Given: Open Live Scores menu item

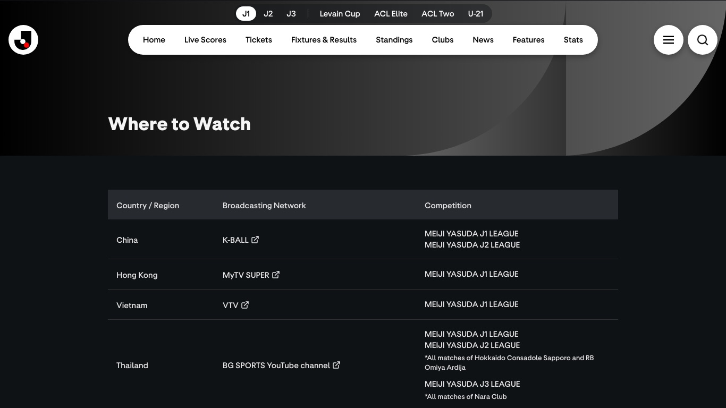Looking at the screenshot, I should (x=205, y=40).
